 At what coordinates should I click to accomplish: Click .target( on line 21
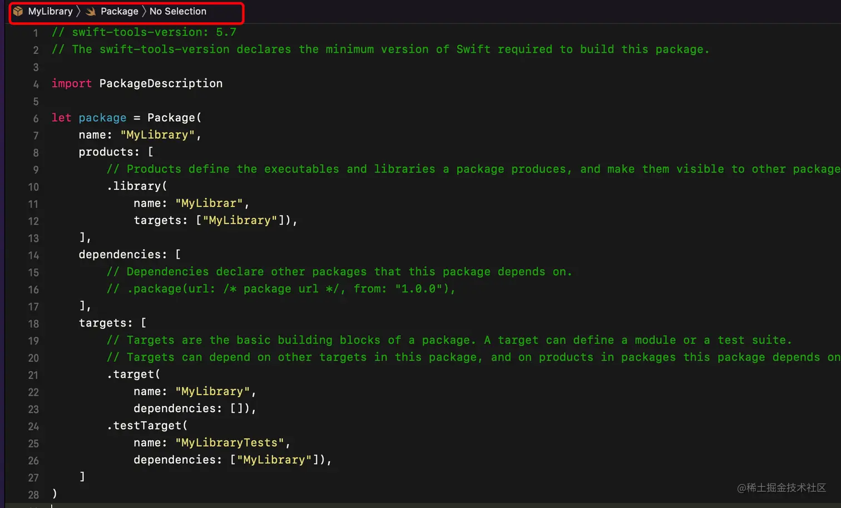133,374
